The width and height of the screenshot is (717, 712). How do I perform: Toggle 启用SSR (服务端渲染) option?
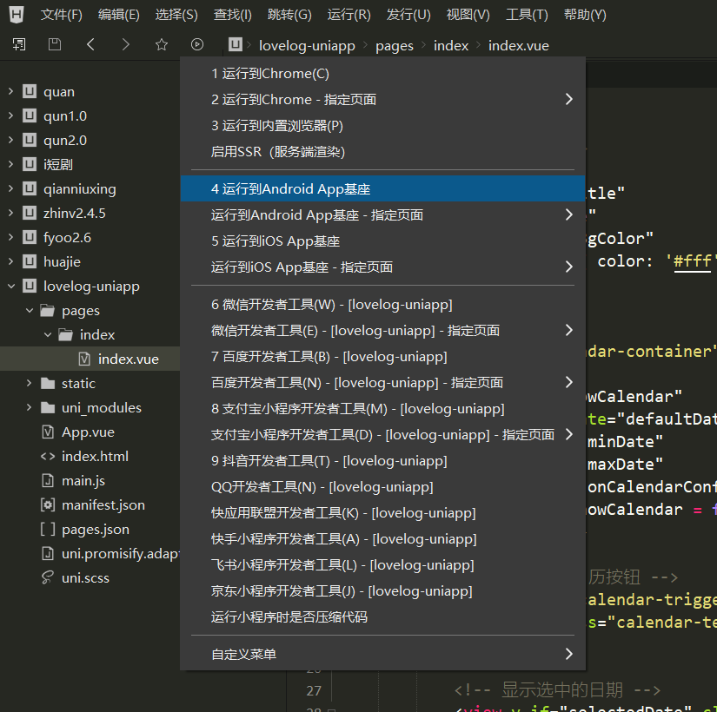coord(278,152)
